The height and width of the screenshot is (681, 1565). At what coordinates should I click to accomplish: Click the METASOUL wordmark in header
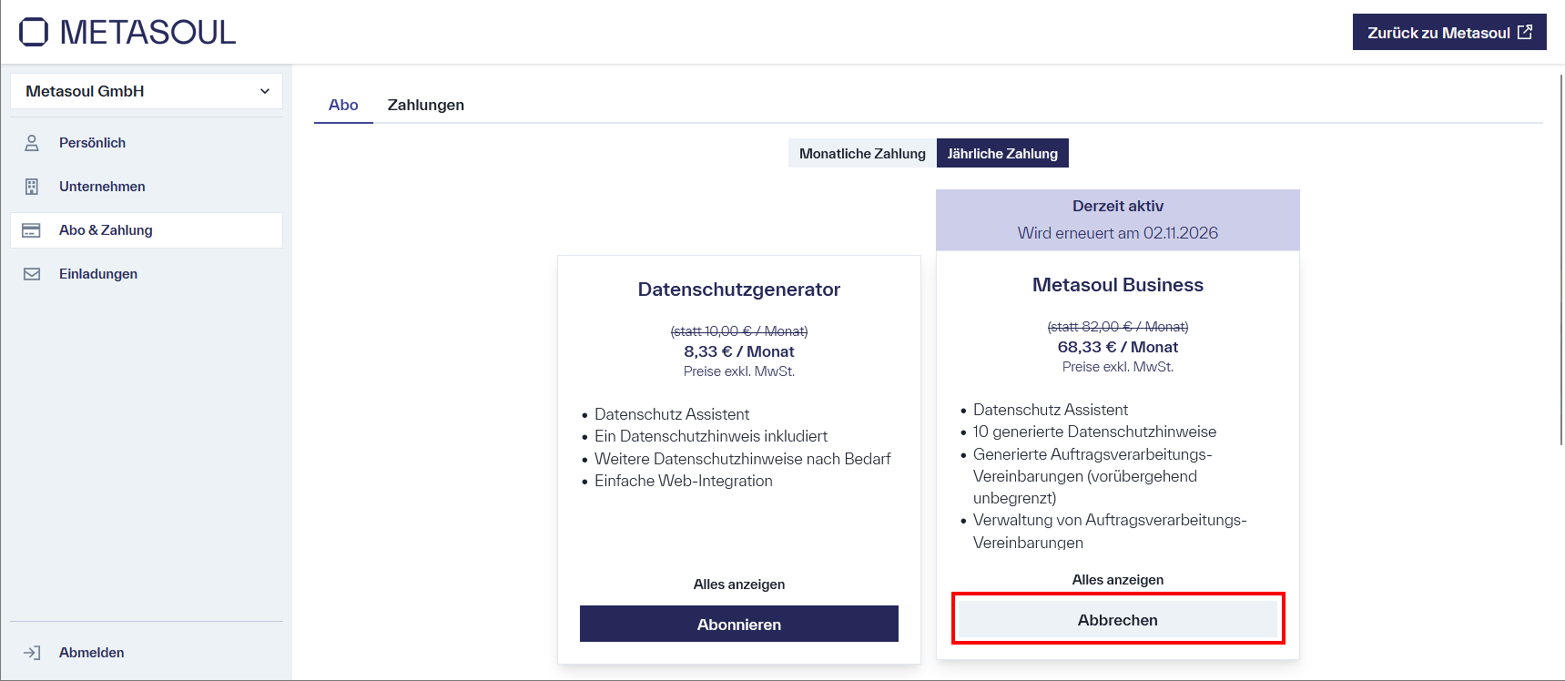(x=147, y=32)
